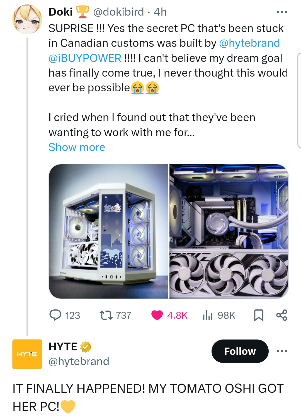Open the 4h timestamp of the tweet

(160, 12)
